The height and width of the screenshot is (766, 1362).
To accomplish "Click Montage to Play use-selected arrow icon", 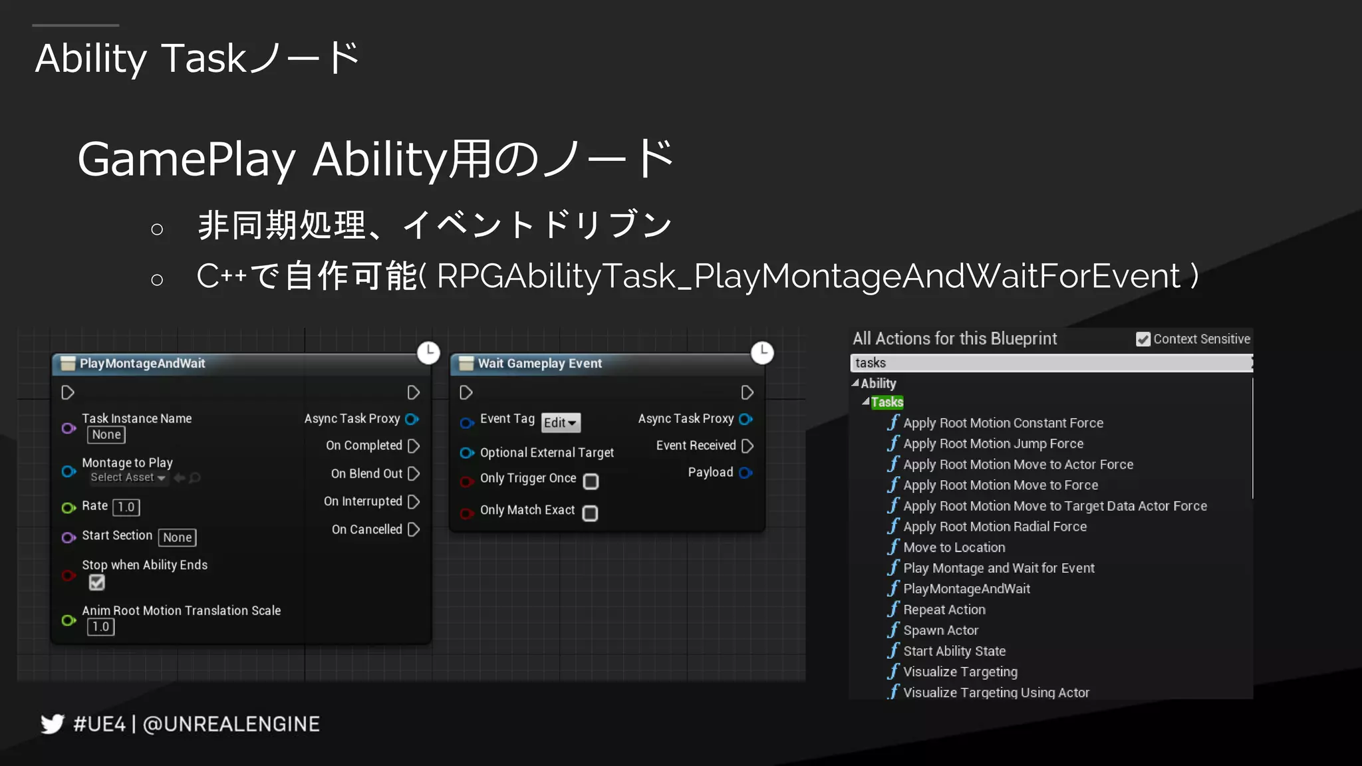I will [179, 477].
